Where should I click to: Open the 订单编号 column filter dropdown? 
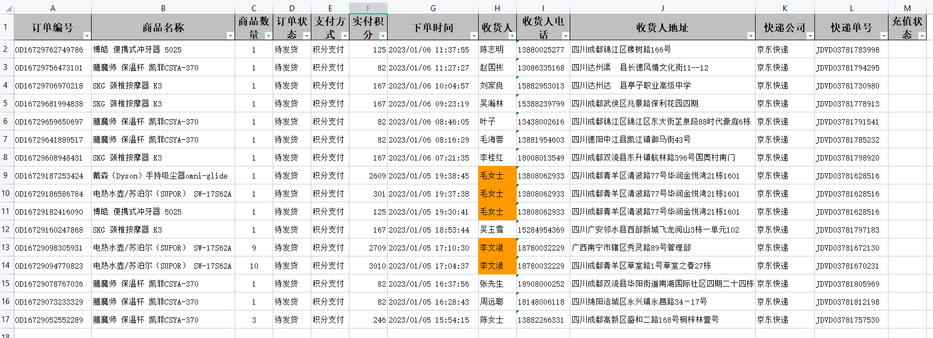[x=86, y=35]
